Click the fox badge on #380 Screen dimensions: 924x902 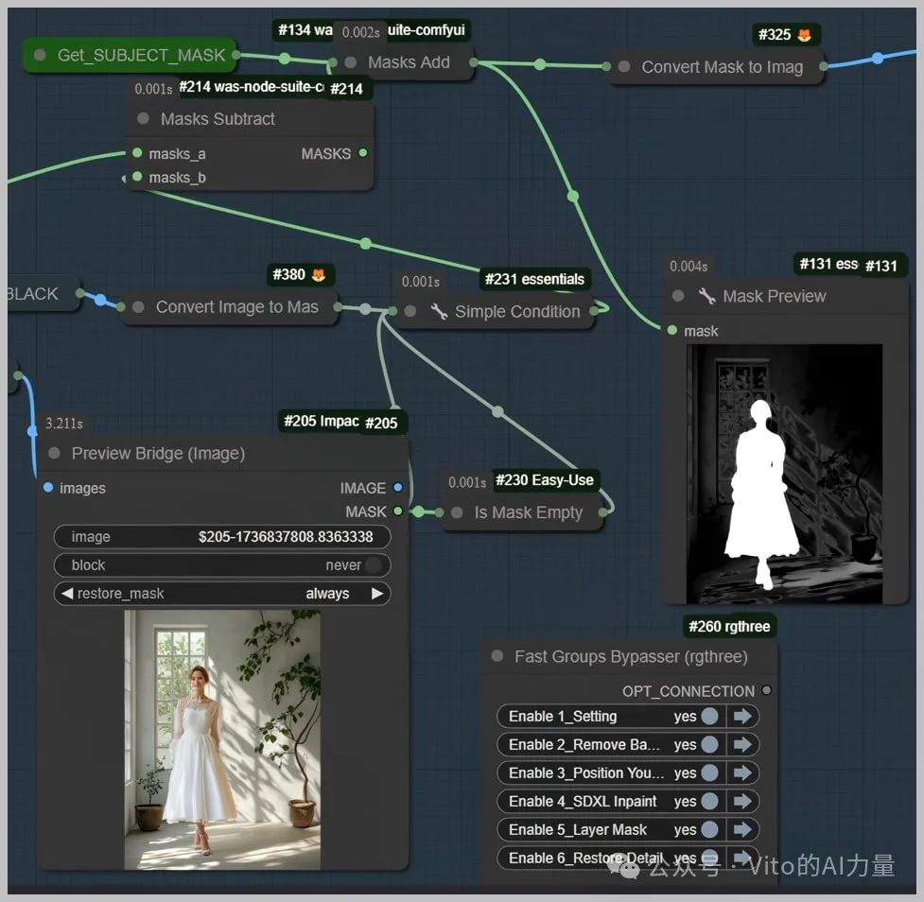[x=318, y=274]
